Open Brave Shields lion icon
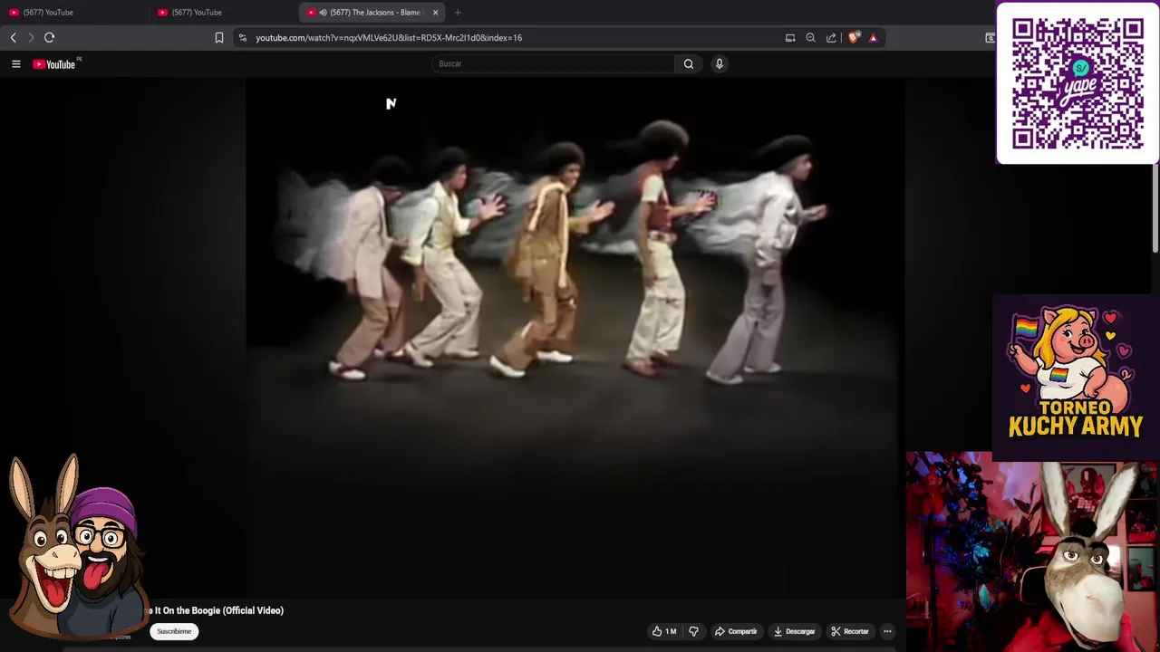The image size is (1160, 652). tap(854, 37)
